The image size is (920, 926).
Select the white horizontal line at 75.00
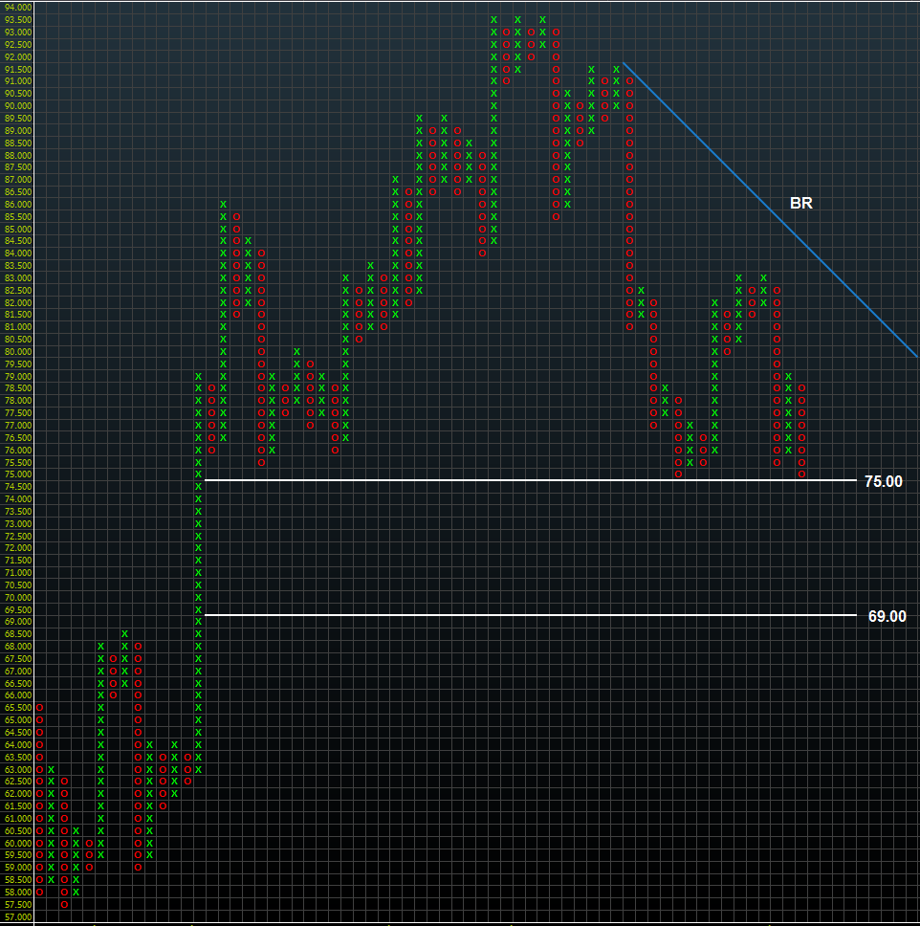point(526,479)
